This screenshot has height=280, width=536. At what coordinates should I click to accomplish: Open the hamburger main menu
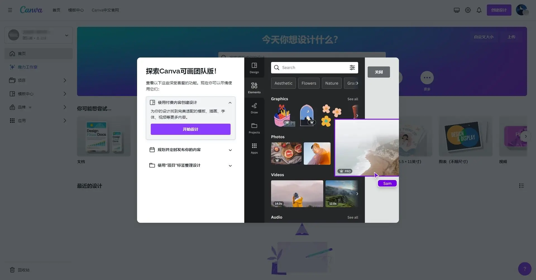[10, 10]
